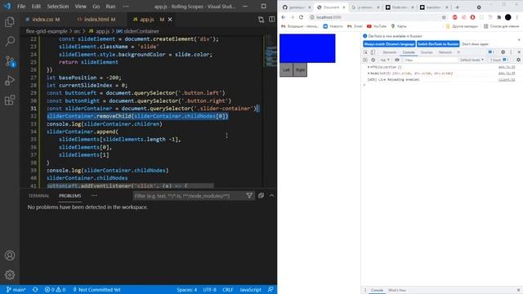Open console settings gear beside 1 issue
This screenshot has height=294, width=523.
point(518,60)
